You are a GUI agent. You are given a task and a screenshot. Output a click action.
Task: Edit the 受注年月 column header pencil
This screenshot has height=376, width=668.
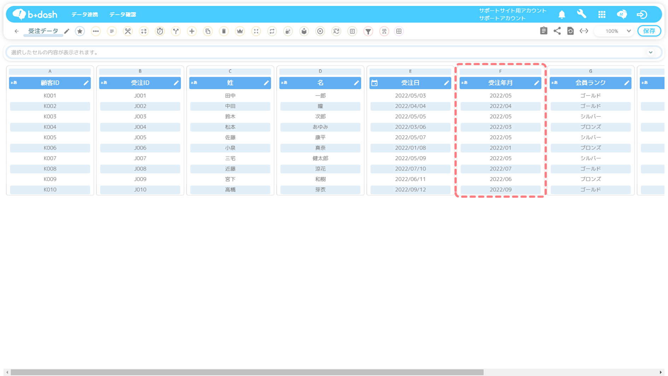(537, 83)
